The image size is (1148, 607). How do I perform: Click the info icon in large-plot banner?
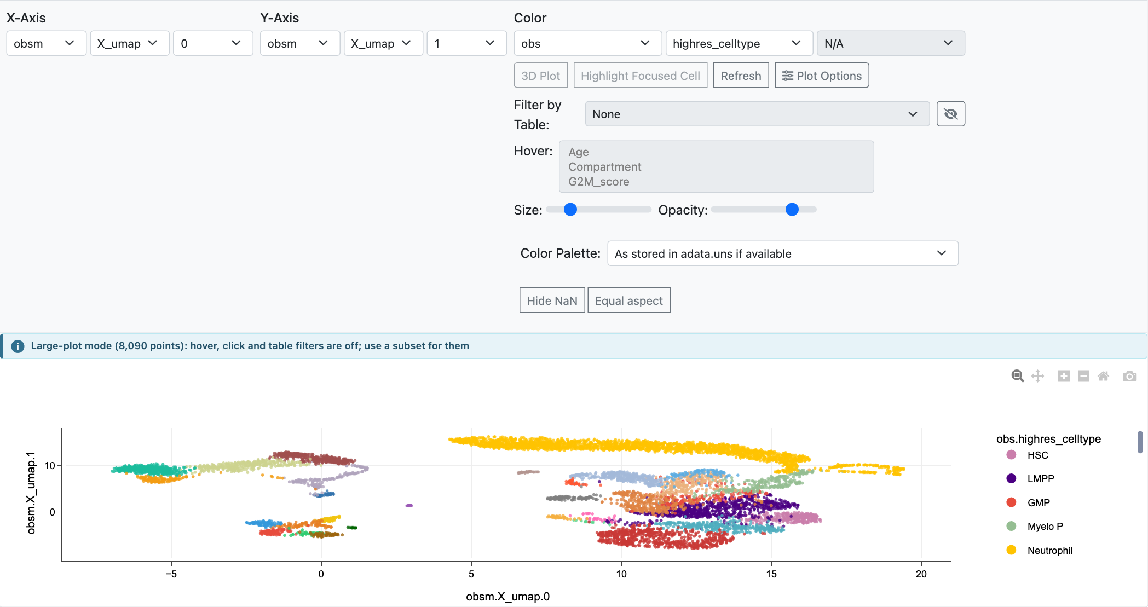[18, 346]
